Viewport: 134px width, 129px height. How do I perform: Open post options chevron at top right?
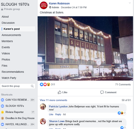click(130, 3)
